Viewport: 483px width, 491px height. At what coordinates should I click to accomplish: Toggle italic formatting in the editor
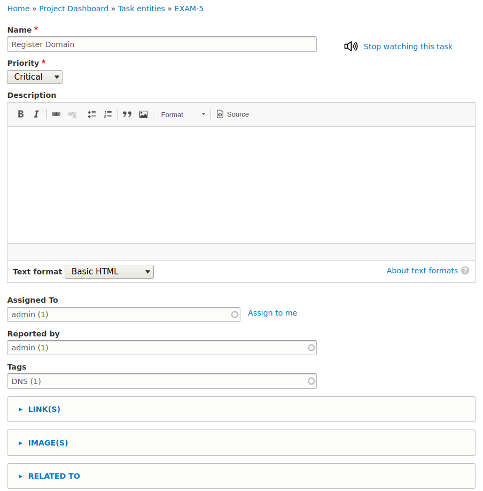(x=36, y=114)
